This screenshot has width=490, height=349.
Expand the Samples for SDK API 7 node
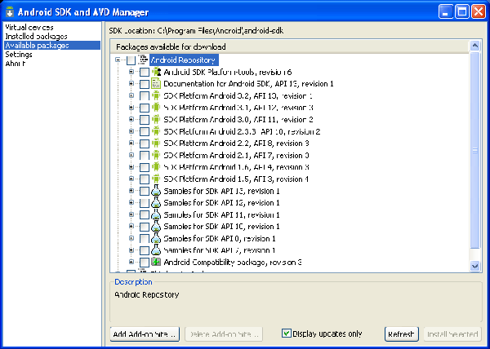[x=131, y=250]
